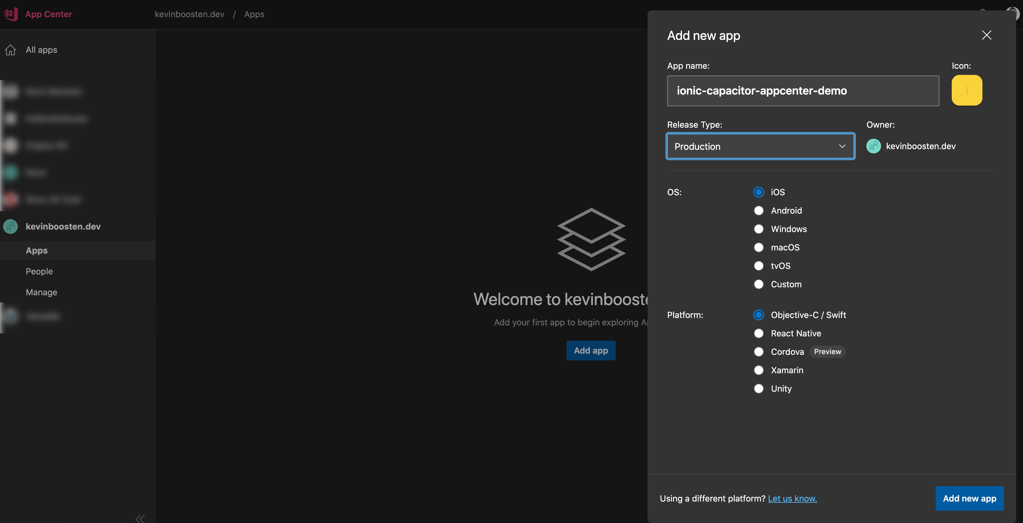1023x523 pixels.
Task: Open Manage in the sidebar menu
Action: point(41,292)
